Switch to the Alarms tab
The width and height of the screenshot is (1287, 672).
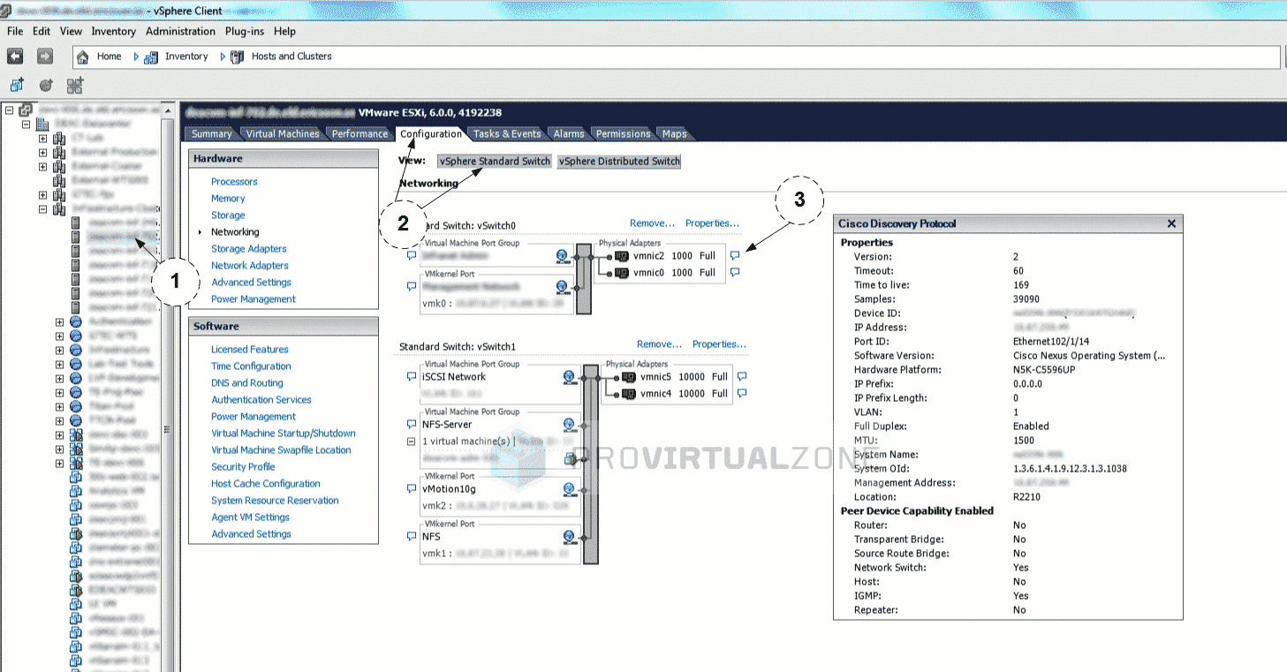click(x=569, y=134)
